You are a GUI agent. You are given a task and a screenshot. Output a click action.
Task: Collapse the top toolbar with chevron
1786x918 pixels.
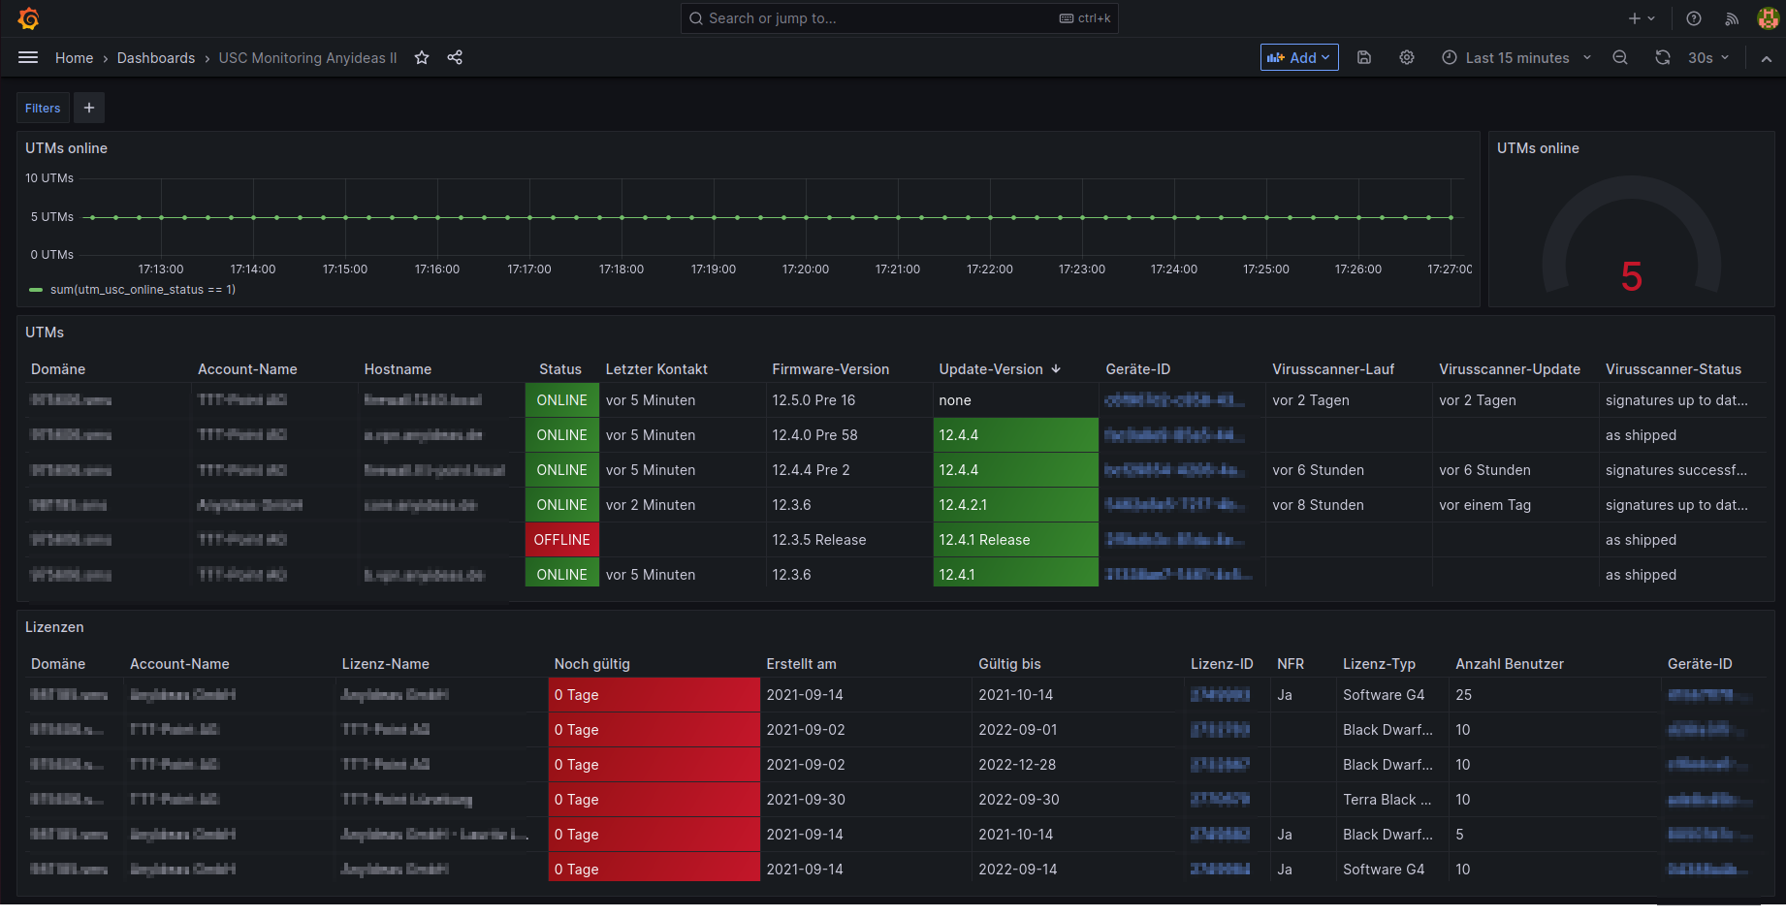click(1767, 58)
